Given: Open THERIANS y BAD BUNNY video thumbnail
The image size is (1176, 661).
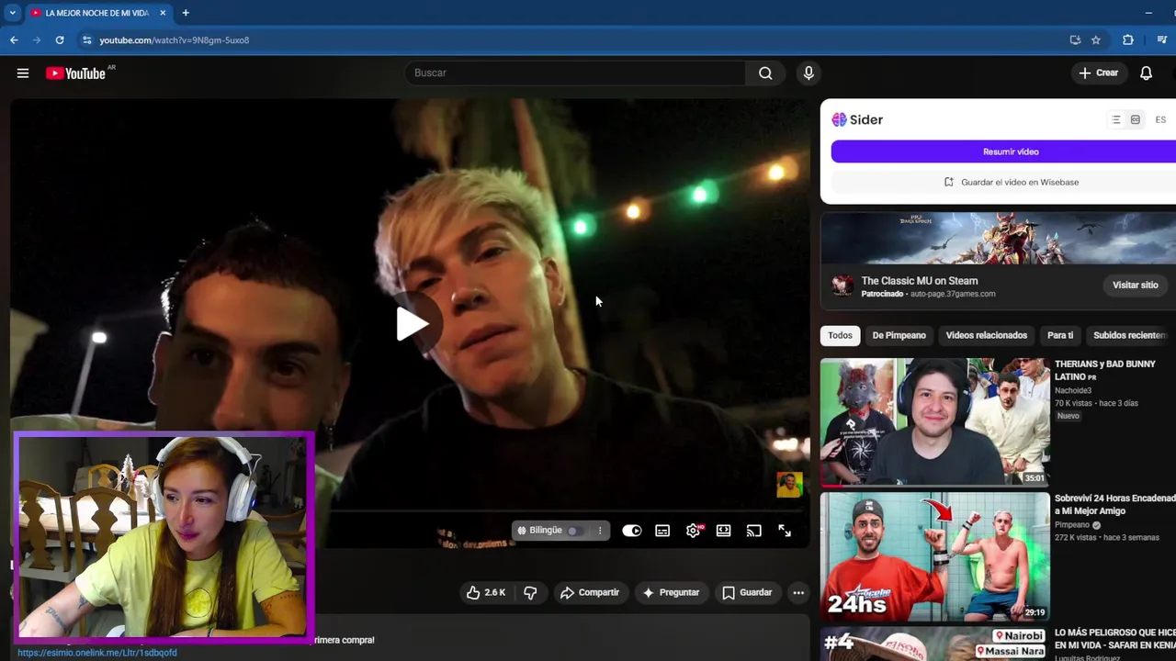Looking at the screenshot, I should point(934,421).
